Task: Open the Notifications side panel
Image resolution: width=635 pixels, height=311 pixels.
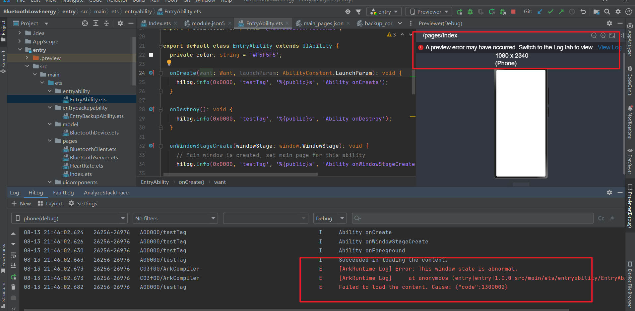Action: pyautogui.click(x=630, y=122)
